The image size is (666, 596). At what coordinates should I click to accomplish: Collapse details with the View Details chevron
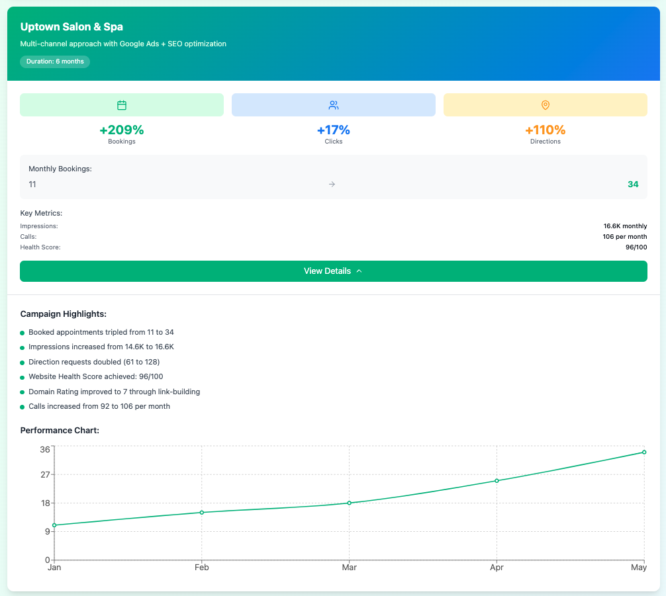[x=359, y=271]
